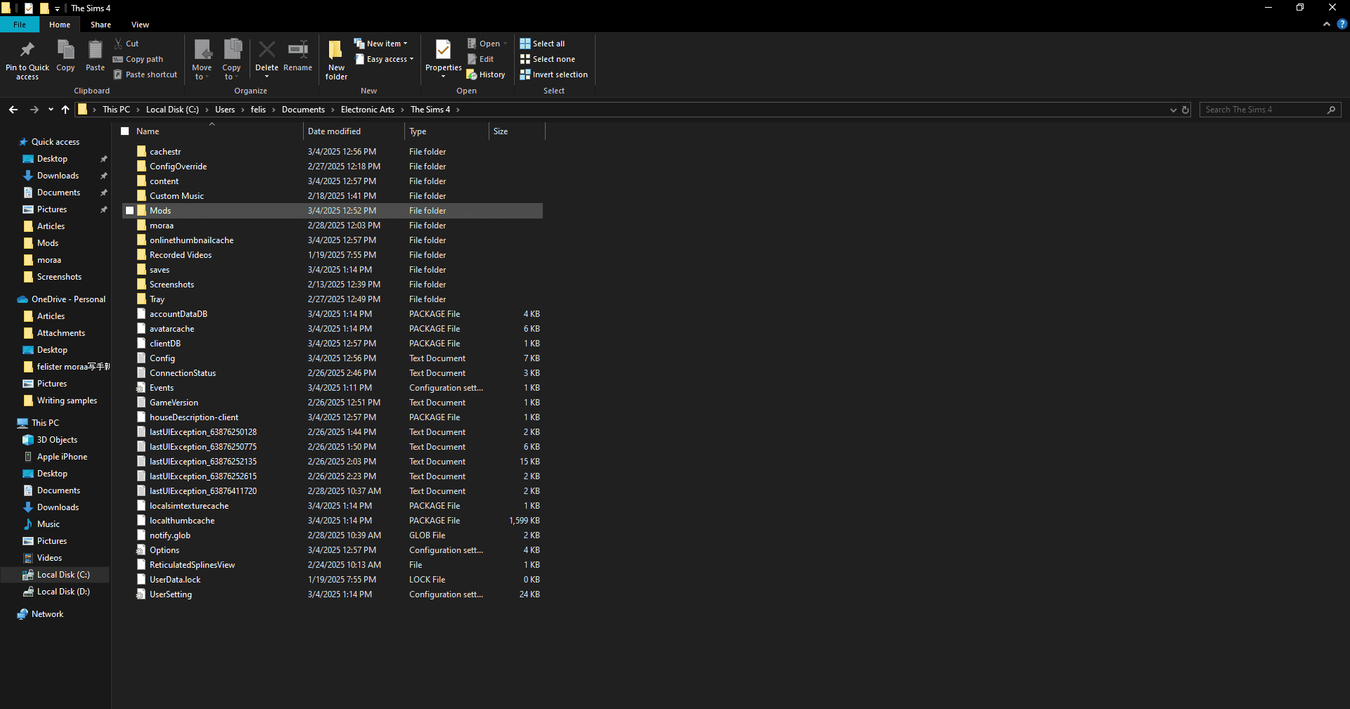The image size is (1350, 709).
Task: Click the Paste icon in the Clipboard group
Action: 95,51
